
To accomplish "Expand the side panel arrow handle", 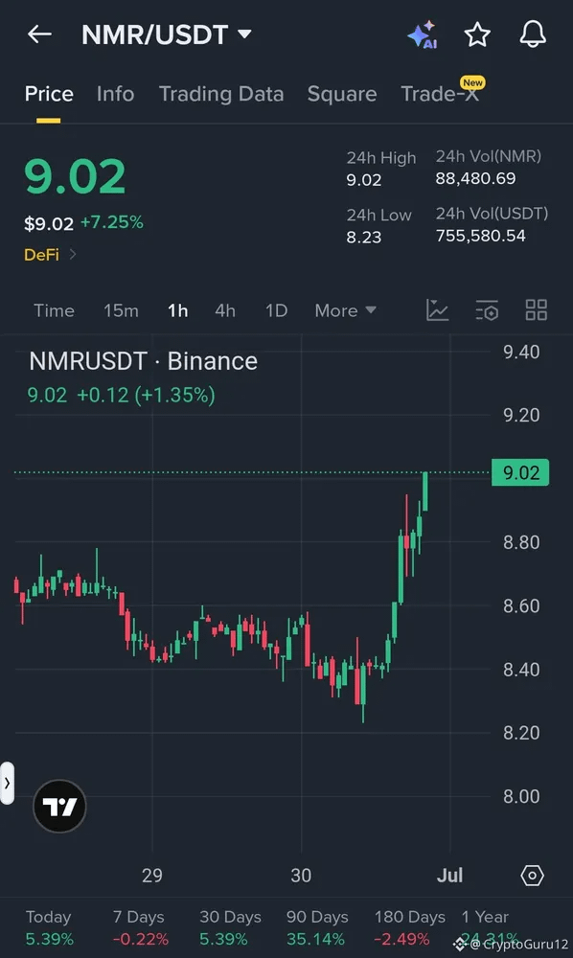I will [x=7, y=783].
